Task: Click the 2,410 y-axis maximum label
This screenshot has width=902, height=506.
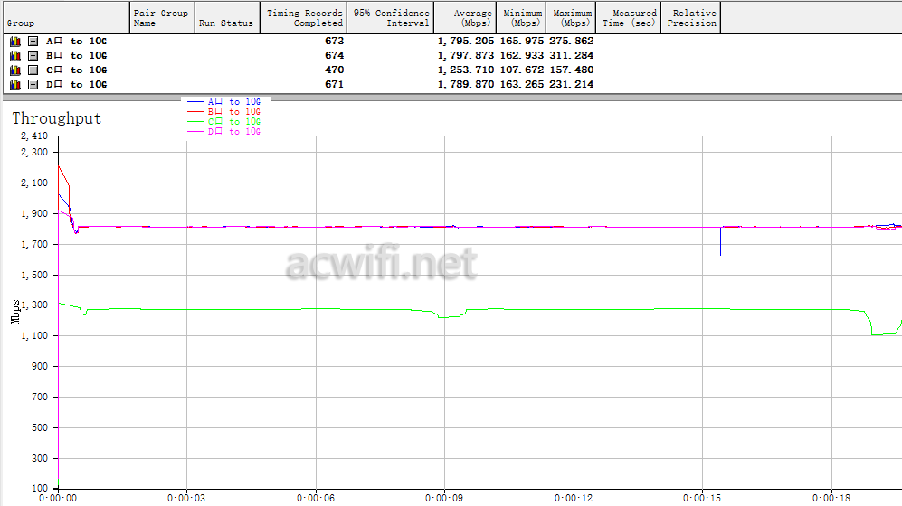Action: click(x=34, y=136)
